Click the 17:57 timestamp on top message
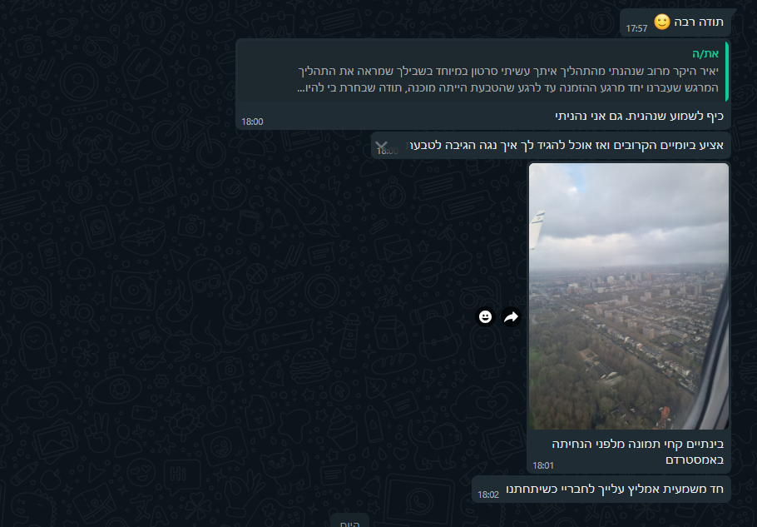The image size is (757, 527). [636, 28]
